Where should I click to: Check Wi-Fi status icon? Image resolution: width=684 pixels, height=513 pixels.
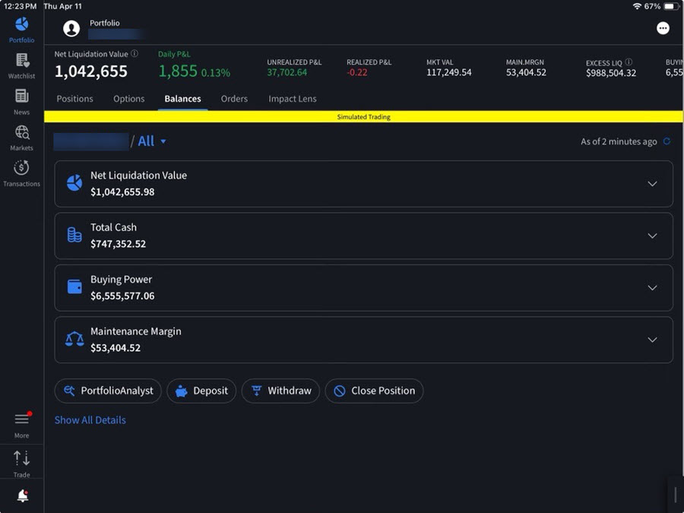(x=637, y=6)
